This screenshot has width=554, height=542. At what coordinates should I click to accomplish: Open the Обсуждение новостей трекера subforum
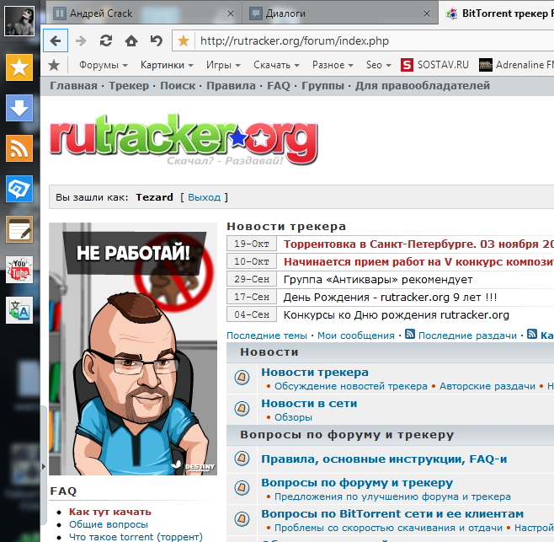pos(351,386)
